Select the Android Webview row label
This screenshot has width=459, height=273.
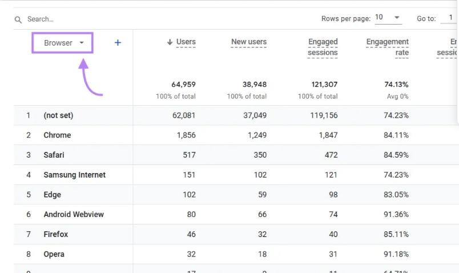tap(74, 214)
